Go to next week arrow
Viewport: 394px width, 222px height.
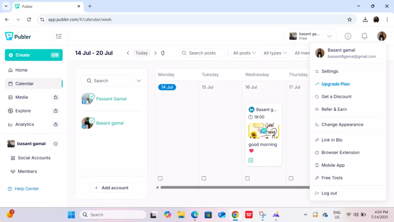(155, 53)
